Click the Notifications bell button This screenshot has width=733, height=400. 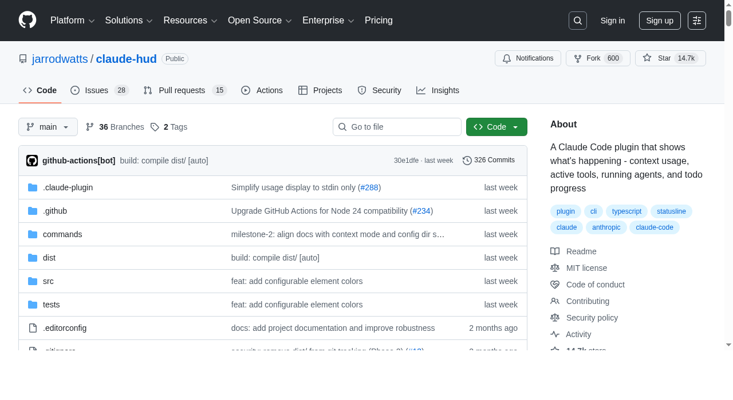point(527,58)
